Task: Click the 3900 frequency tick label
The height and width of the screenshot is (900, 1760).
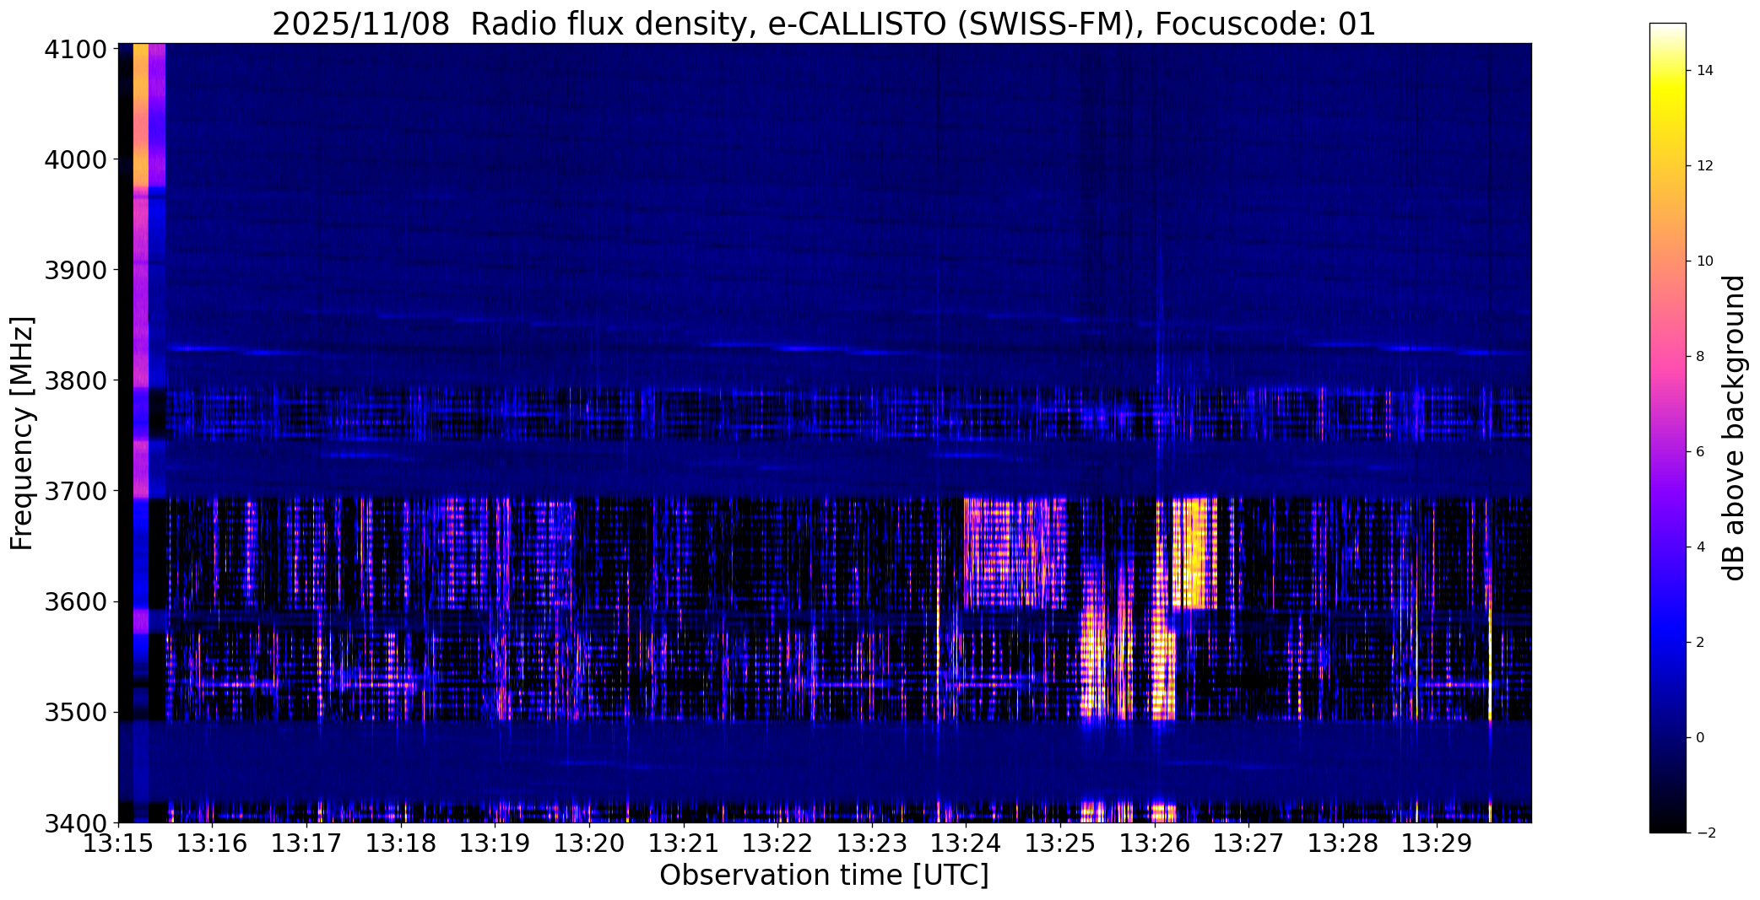Action: (75, 271)
